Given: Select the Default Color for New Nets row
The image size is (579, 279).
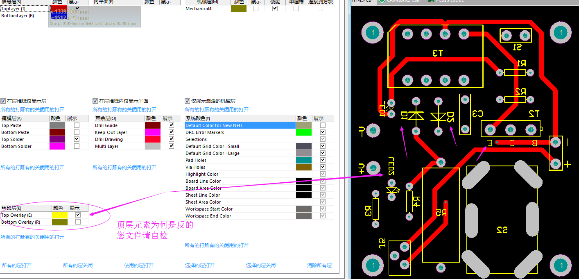Looking at the screenshot, I should 240,125.
